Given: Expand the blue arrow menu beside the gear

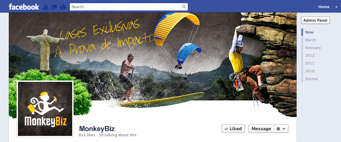Looking at the screenshot, I should [284, 129].
